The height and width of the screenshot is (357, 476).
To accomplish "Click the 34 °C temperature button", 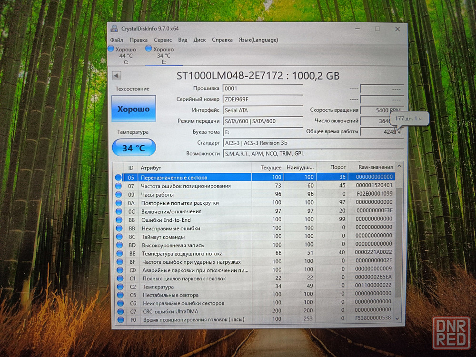I will click(134, 148).
